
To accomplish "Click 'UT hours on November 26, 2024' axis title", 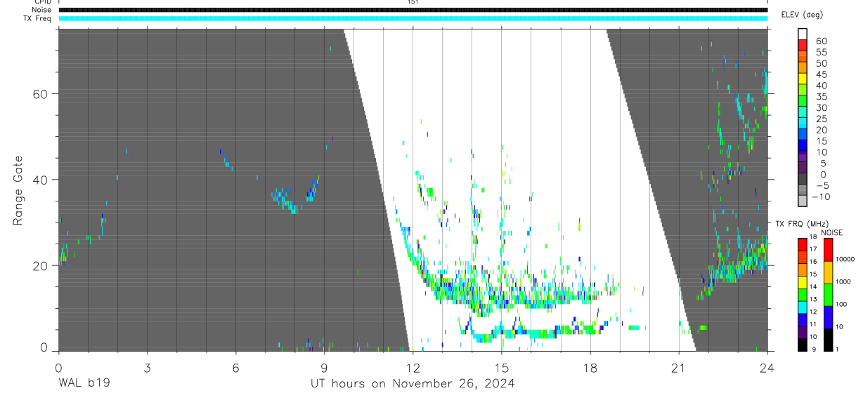I will 413,383.
